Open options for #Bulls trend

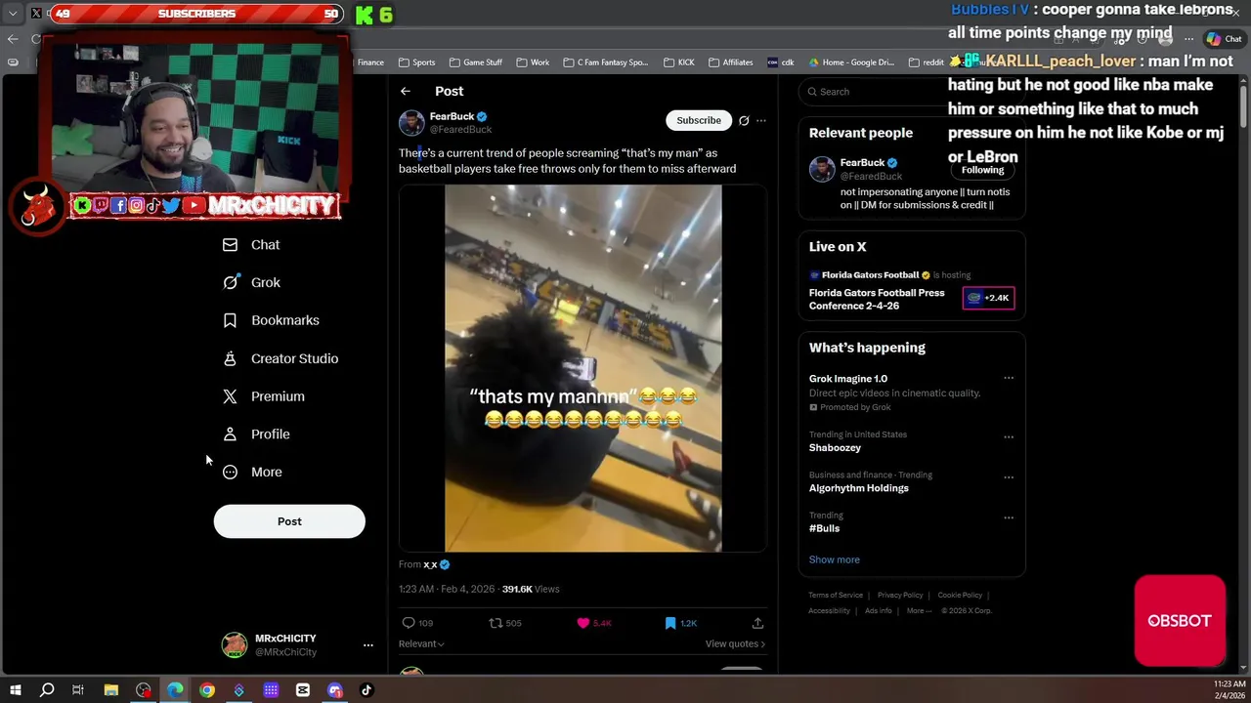[x=1009, y=517]
